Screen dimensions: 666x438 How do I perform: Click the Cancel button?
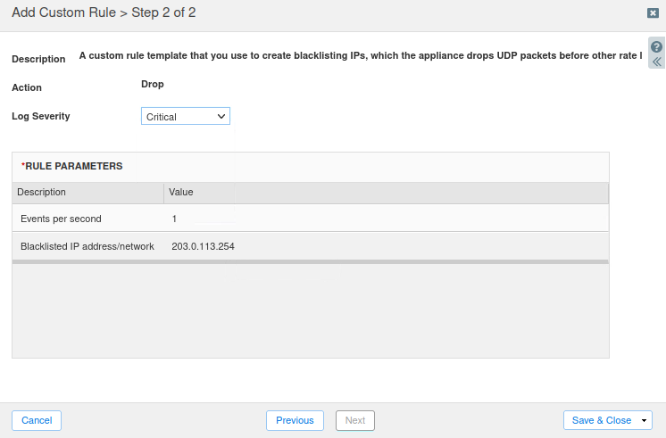point(37,420)
